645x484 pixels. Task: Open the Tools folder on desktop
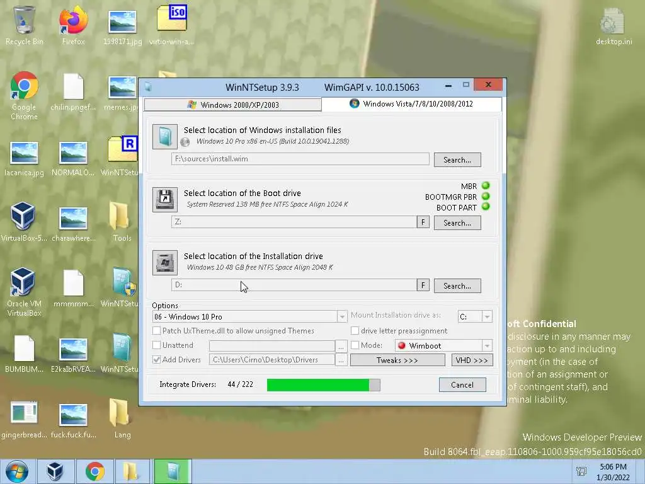[122, 222]
